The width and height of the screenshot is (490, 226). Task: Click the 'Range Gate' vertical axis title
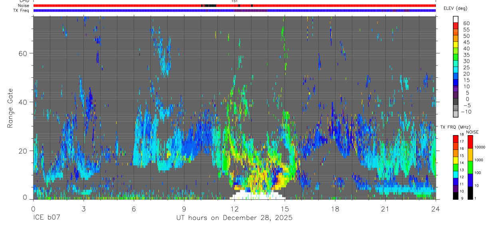[x=10, y=108]
